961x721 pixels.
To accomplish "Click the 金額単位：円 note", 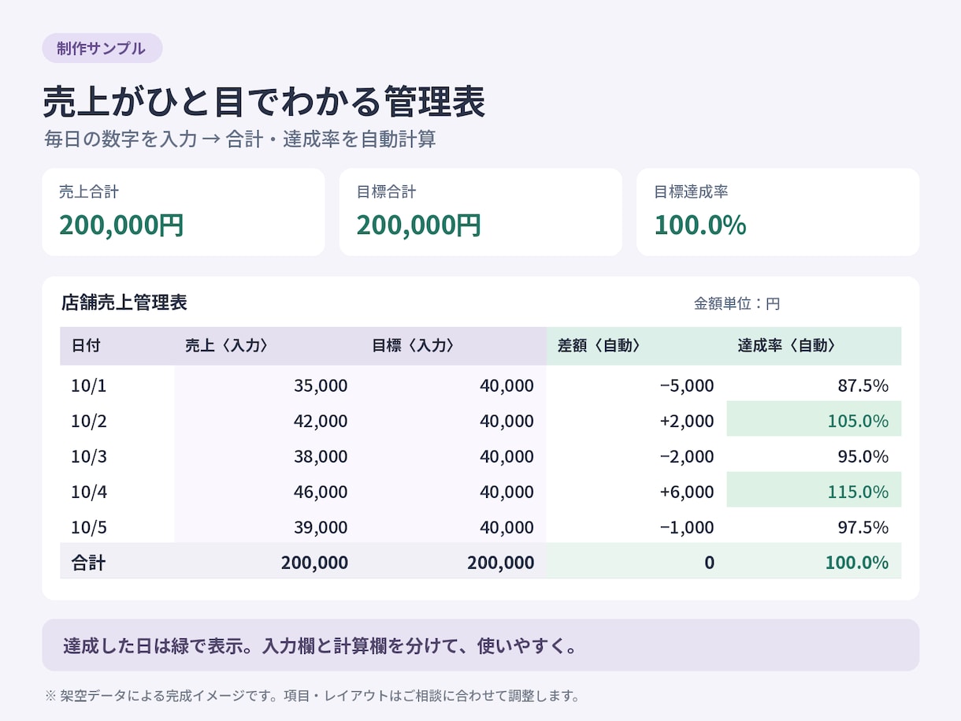I will pos(737,303).
